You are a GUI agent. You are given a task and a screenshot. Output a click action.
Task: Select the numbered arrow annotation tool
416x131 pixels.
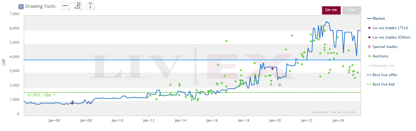tap(90, 6)
